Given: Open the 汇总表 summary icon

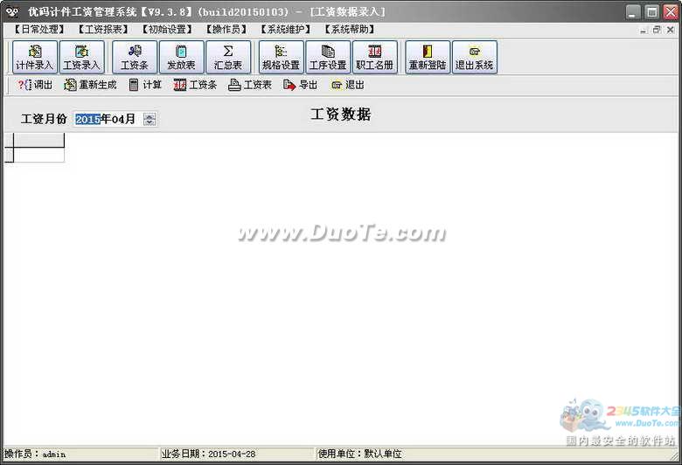Looking at the screenshot, I should click(228, 58).
